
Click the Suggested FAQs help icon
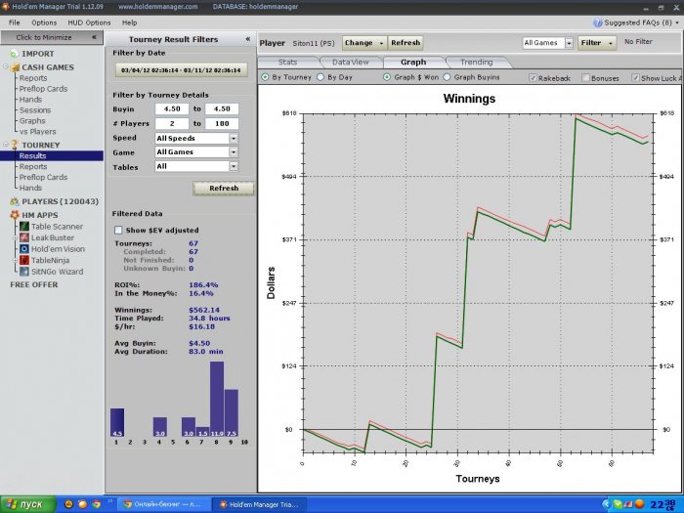pos(597,21)
